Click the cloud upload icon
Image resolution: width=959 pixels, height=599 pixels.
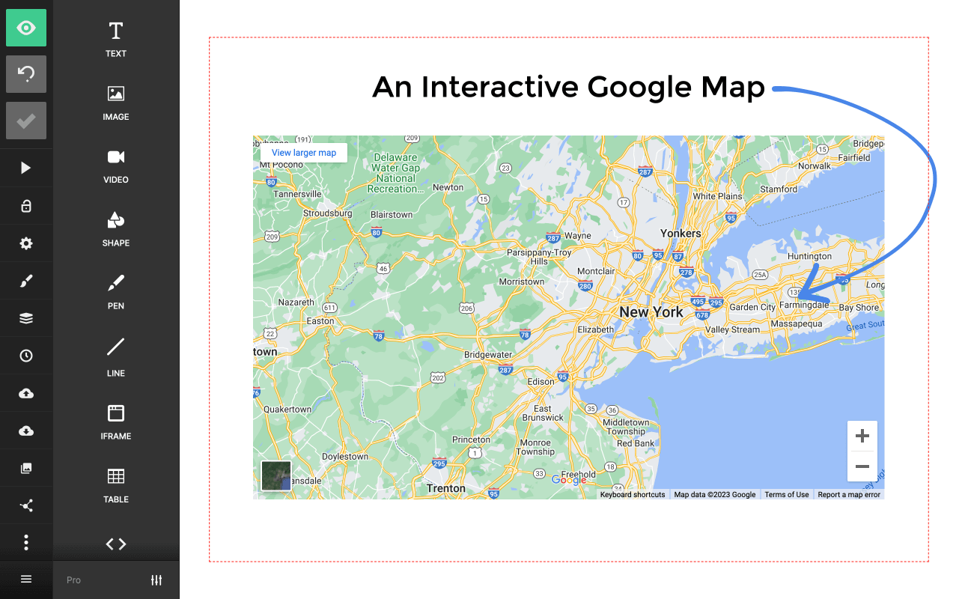[26, 393]
